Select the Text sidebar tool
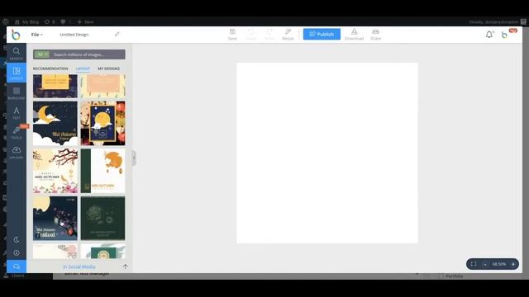Viewport: 529px width, 297px height. pos(17,112)
